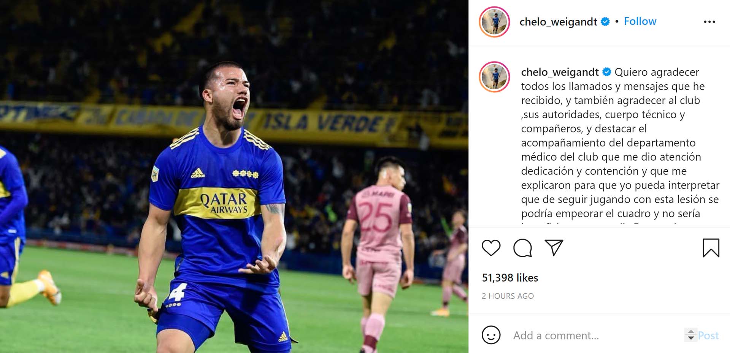Click the soccer player photo
This screenshot has height=353, width=730.
pyautogui.click(x=234, y=176)
